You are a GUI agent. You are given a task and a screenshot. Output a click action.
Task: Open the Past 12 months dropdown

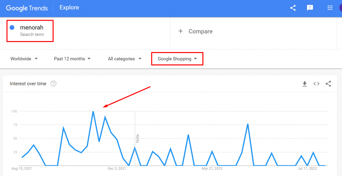click(72, 59)
